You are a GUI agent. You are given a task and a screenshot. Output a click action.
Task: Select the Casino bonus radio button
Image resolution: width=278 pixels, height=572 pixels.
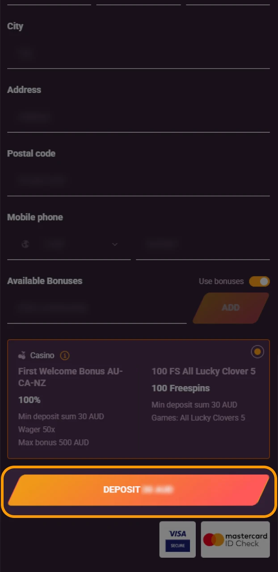(257, 352)
